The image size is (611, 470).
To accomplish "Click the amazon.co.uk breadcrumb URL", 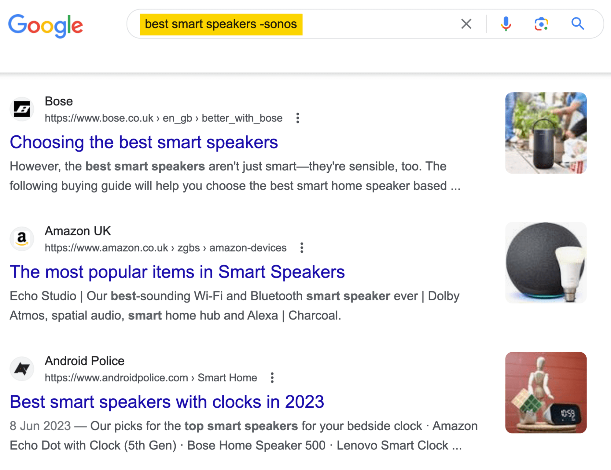I will 166,248.
